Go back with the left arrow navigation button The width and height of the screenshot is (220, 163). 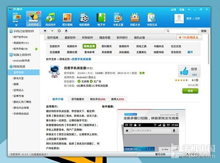45,31
